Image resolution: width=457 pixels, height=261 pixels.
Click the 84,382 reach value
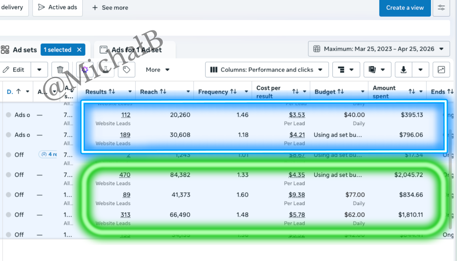point(180,175)
